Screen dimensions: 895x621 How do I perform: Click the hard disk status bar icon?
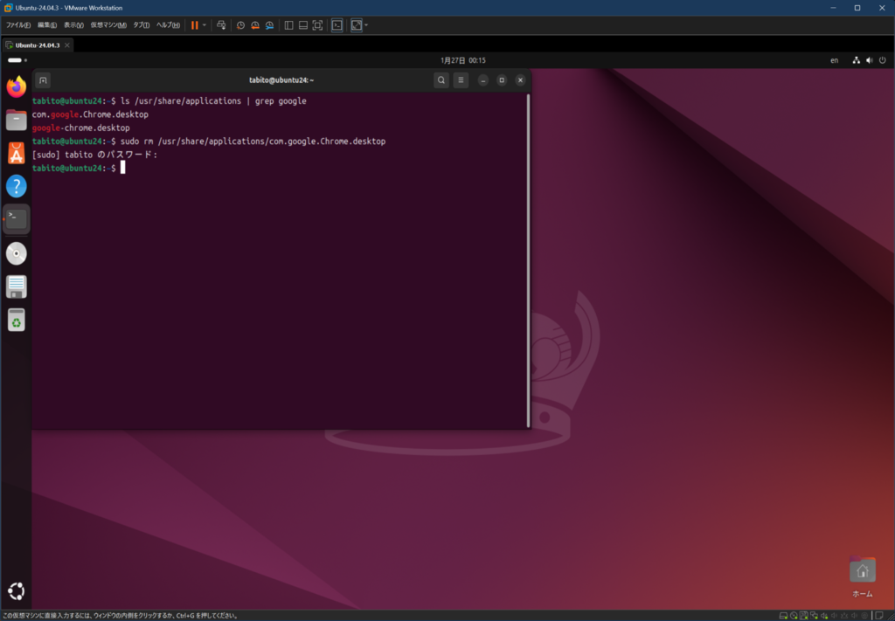tap(783, 616)
